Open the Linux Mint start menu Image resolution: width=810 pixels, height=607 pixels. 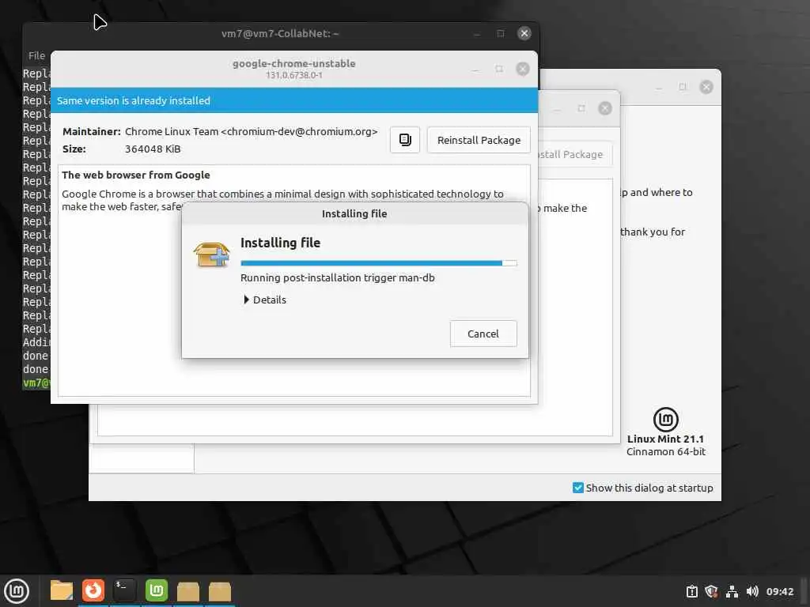17,591
